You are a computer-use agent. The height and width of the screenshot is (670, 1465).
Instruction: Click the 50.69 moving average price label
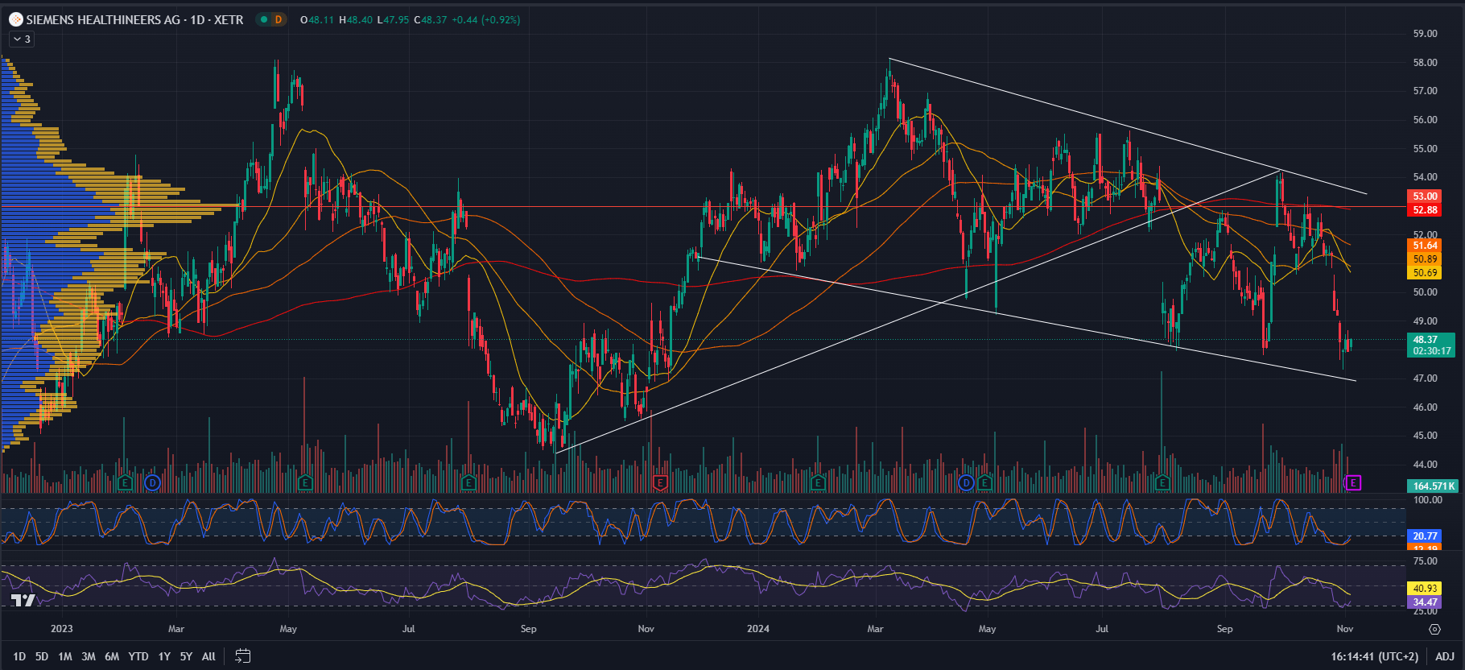pos(1425,273)
